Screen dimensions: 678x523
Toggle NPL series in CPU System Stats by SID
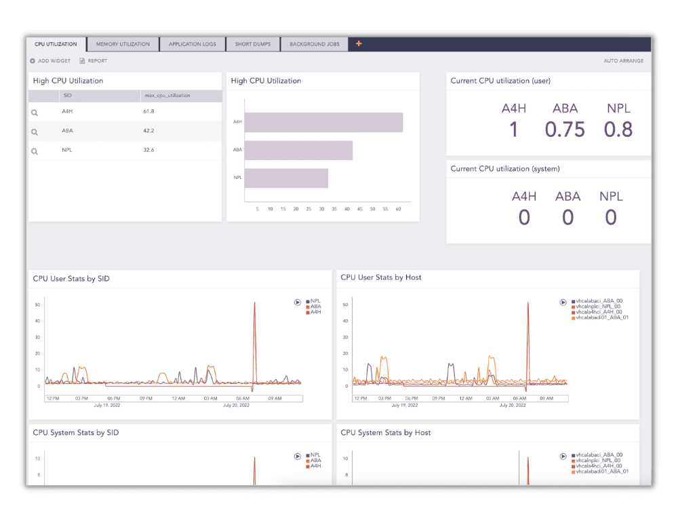click(313, 455)
